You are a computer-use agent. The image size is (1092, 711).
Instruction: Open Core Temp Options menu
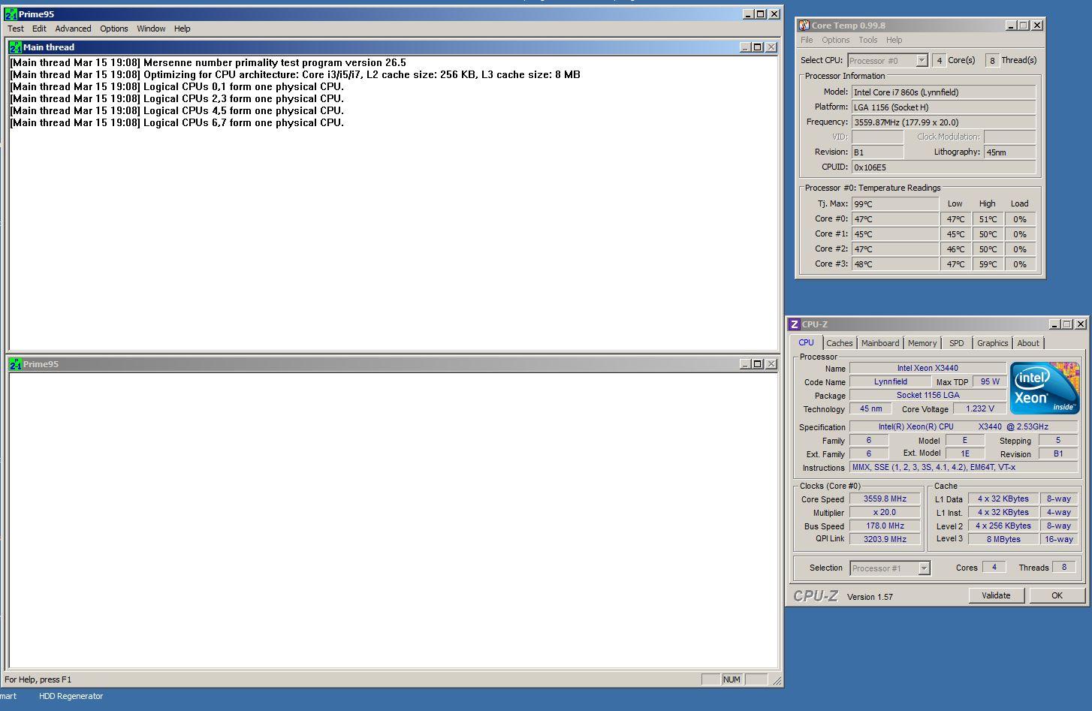point(835,40)
